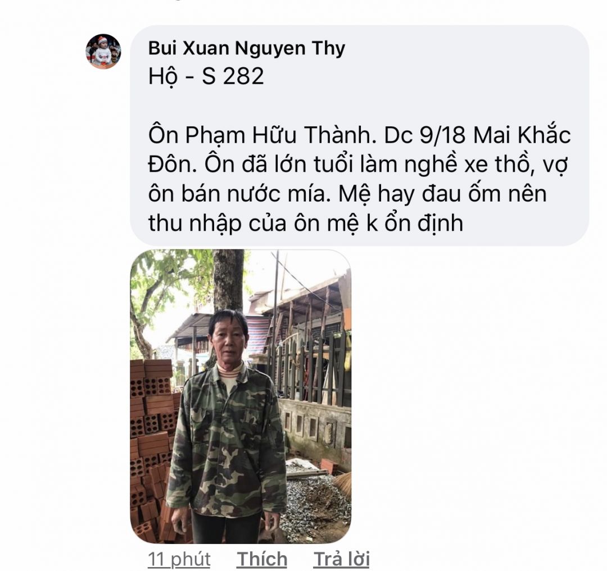Open the attached photo of the man
This screenshot has width=607, height=571.
click(241, 396)
